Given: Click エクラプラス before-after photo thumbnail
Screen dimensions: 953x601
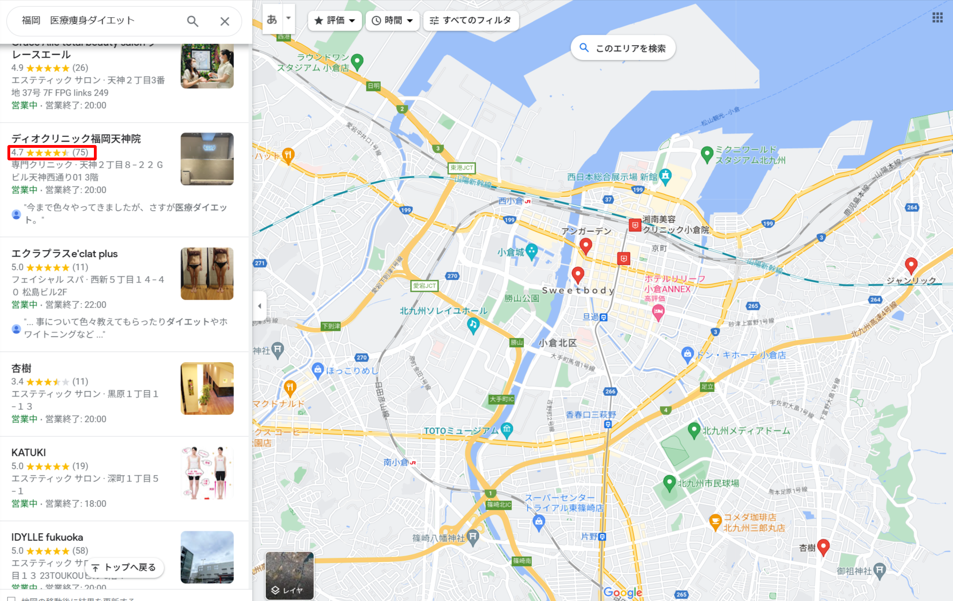Looking at the screenshot, I should 207,273.
